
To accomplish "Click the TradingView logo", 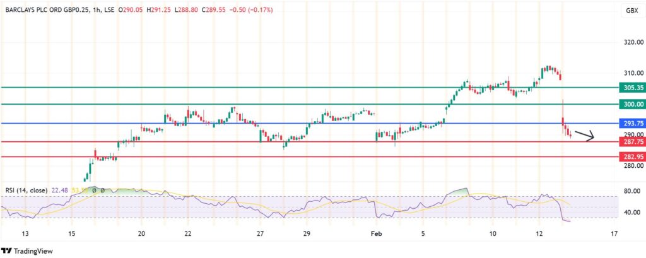I will pos(25,249).
